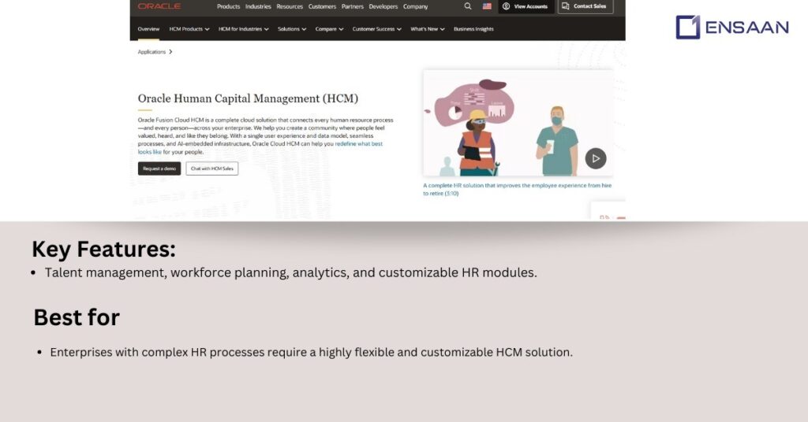Image resolution: width=808 pixels, height=422 pixels.
Task: Open the Customers menu
Action: (x=322, y=6)
